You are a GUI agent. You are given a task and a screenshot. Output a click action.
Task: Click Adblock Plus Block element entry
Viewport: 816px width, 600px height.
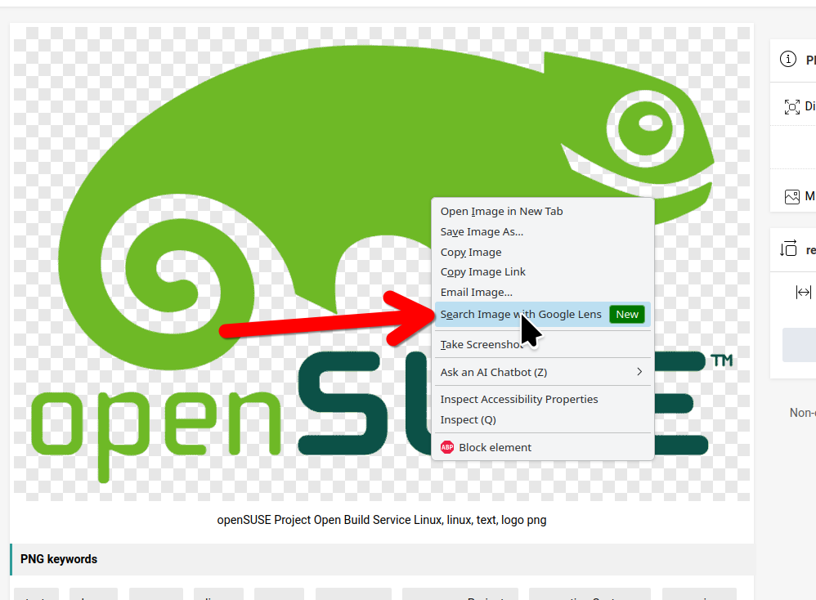543,447
